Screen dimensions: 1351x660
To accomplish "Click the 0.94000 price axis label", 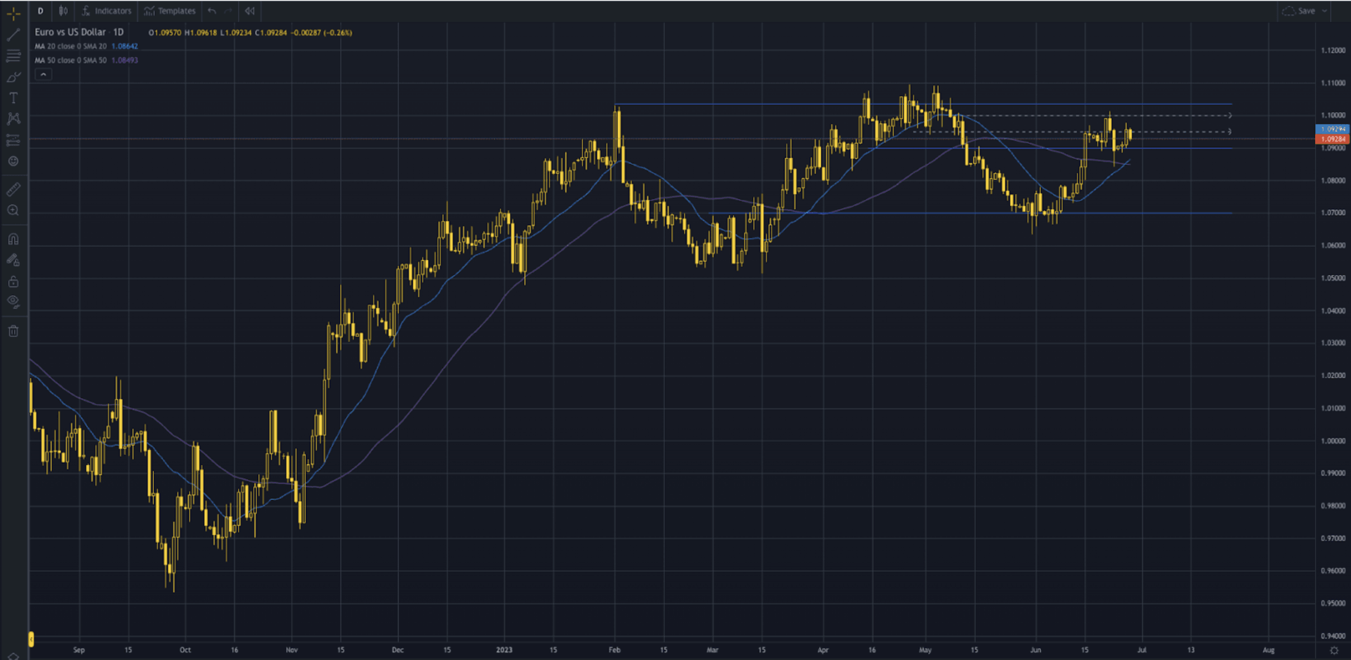I will (1333, 636).
